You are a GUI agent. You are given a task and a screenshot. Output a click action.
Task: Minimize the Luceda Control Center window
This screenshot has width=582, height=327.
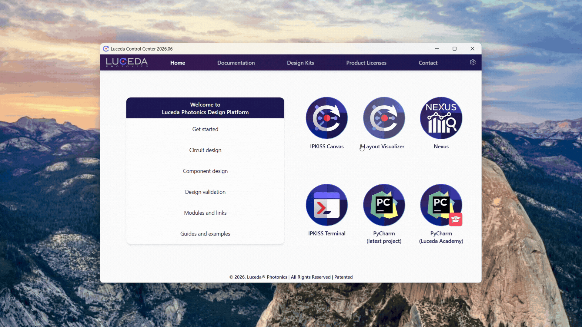point(437,49)
